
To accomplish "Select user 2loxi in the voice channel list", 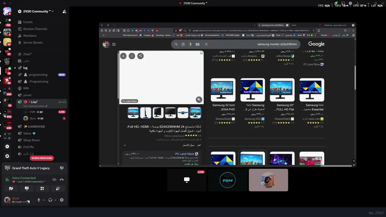I will click(x=45, y=118).
